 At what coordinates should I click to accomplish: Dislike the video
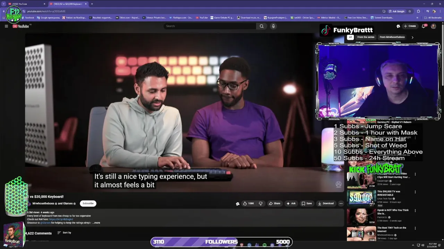coord(261,203)
